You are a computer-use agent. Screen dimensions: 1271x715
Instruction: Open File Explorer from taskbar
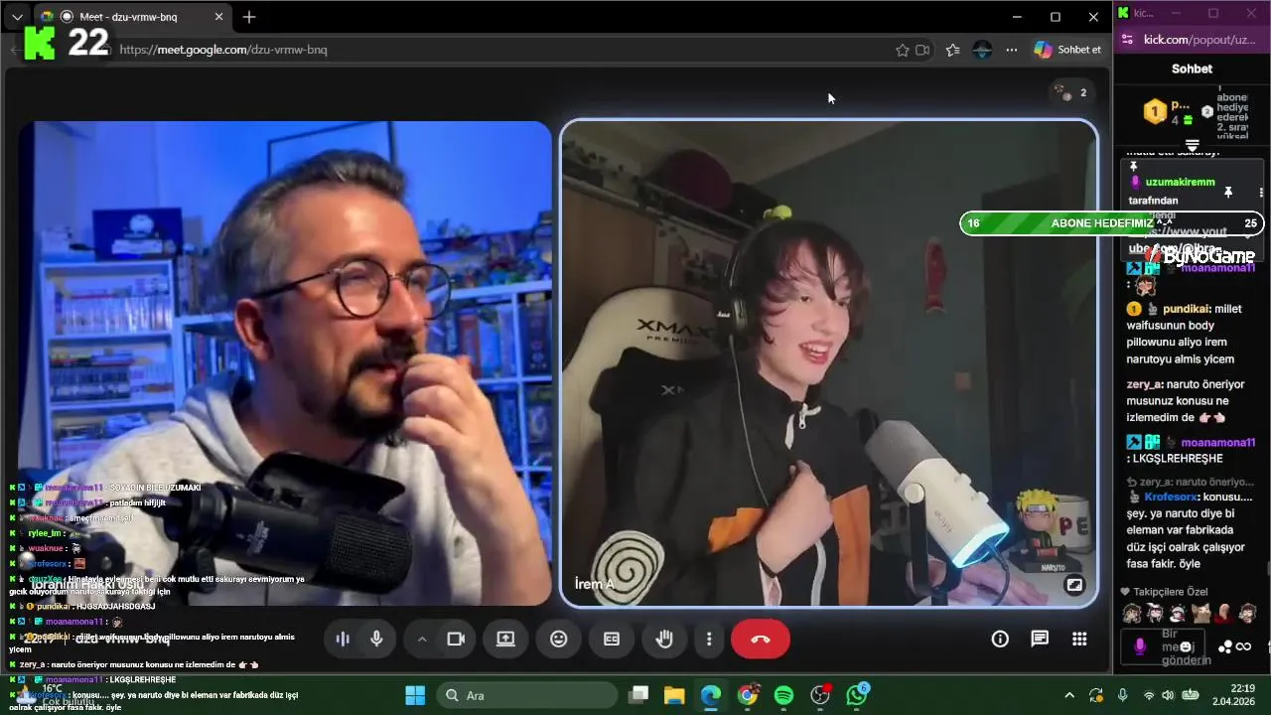pyautogui.click(x=674, y=695)
